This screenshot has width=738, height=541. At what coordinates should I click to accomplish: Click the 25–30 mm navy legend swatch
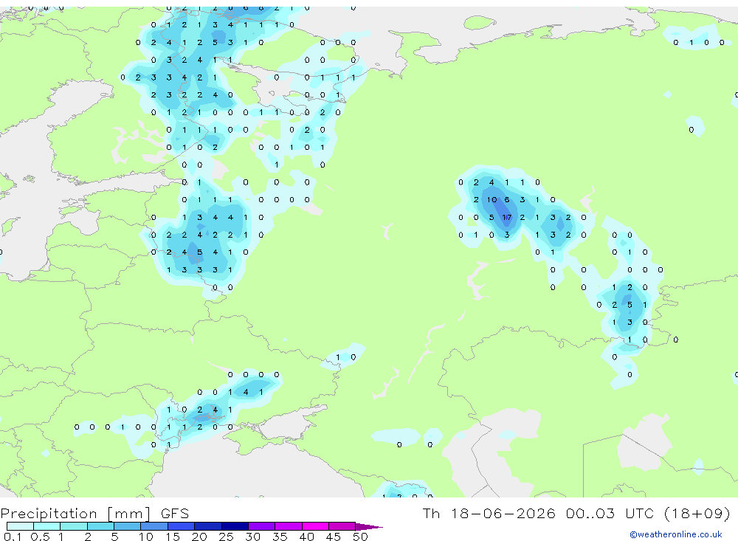pyautogui.click(x=235, y=526)
